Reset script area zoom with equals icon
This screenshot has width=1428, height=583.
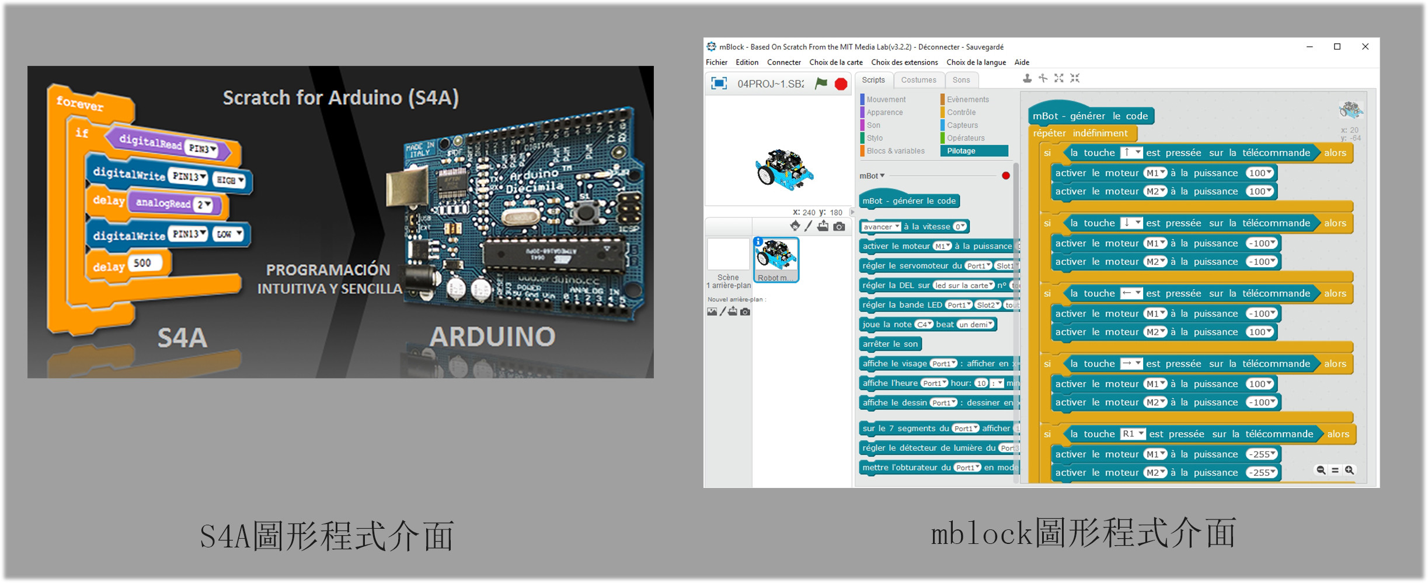[1335, 470]
